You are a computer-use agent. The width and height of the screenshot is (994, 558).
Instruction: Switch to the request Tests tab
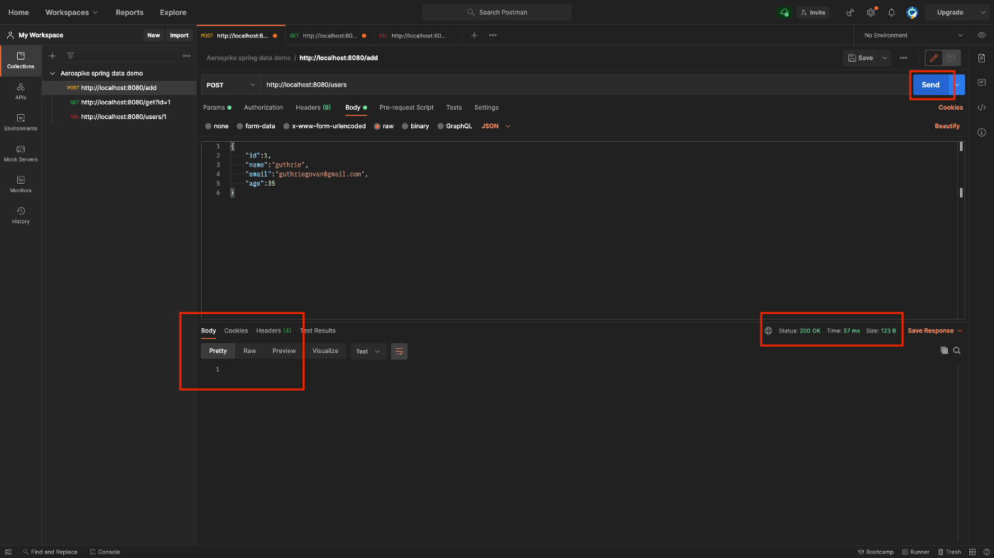tap(454, 107)
